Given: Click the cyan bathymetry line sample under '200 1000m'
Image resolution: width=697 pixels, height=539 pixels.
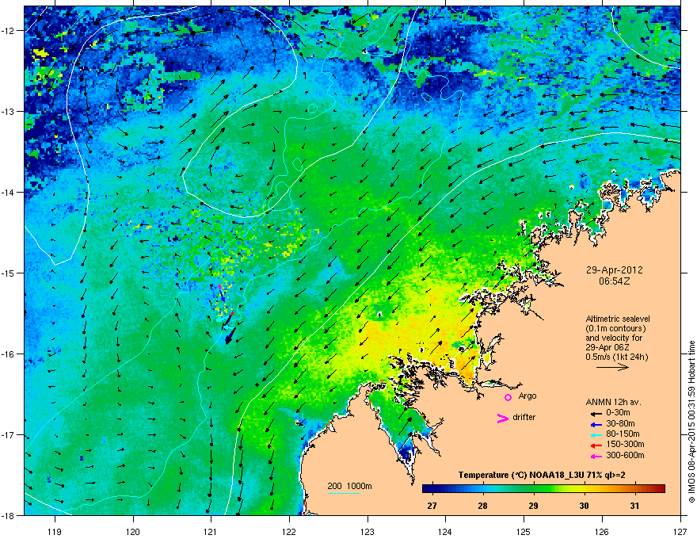Looking at the screenshot, I should pos(344,493).
